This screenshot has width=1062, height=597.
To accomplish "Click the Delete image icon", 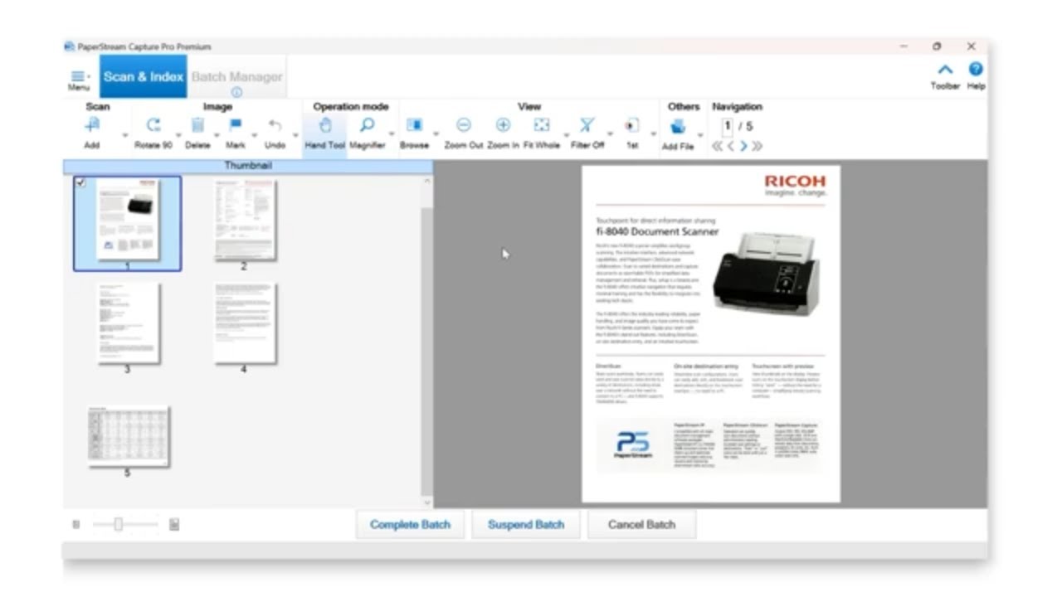I will pyautogui.click(x=197, y=125).
